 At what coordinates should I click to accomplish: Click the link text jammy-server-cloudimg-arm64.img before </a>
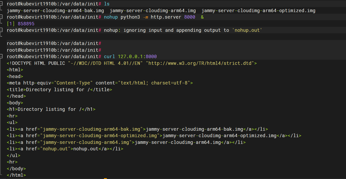178,142
